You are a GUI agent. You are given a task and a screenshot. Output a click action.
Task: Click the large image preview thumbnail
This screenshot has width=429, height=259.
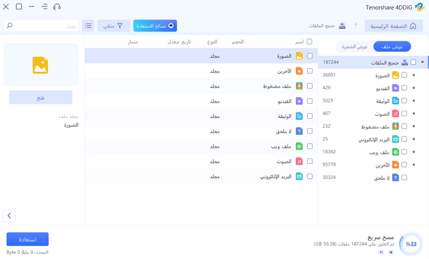pos(41,65)
